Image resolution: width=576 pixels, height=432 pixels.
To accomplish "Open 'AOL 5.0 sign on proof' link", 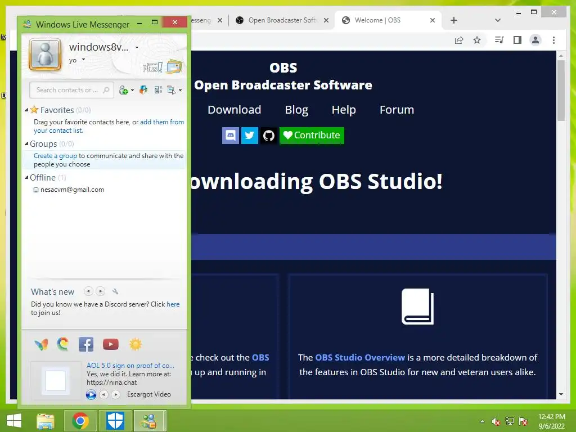I will click(x=130, y=366).
